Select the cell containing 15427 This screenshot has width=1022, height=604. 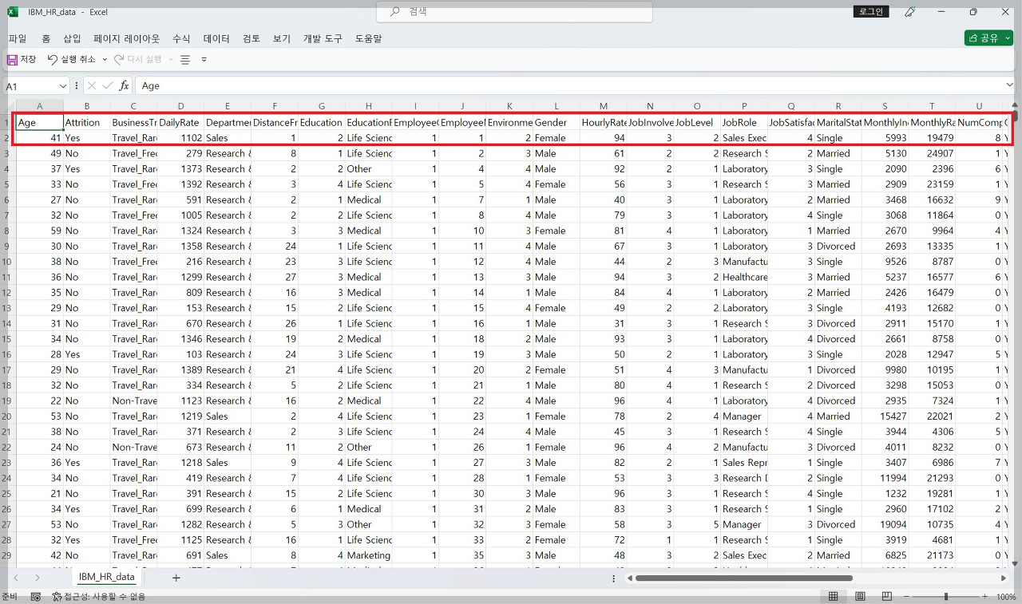click(x=885, y=416)
